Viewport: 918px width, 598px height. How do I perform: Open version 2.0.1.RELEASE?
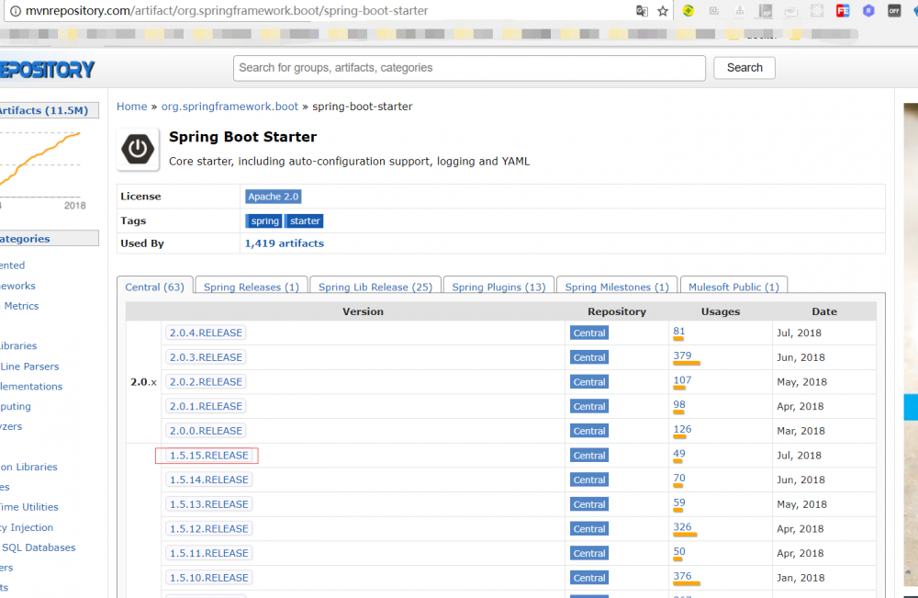(x=206, y=407)
